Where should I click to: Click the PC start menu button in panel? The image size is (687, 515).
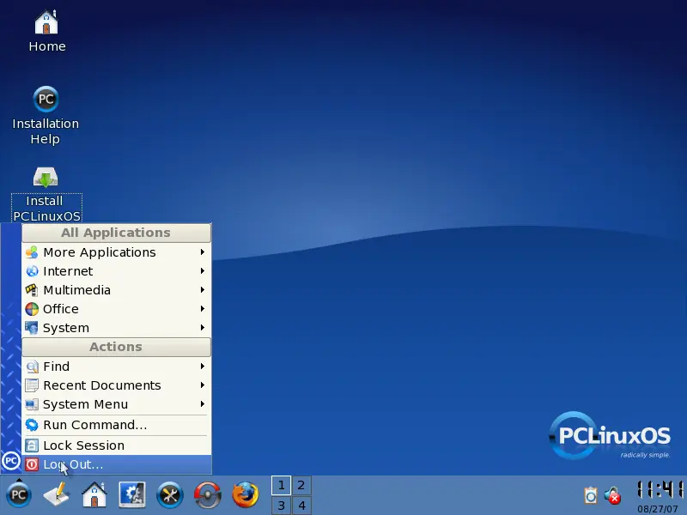[x=18, y=495]
